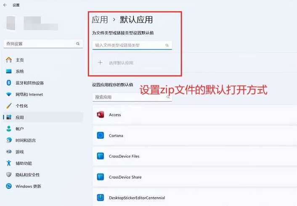Open the Cortana default app entry
This screenshot has height=206, width=297.
pyautogui.click(x=195, y=135)
